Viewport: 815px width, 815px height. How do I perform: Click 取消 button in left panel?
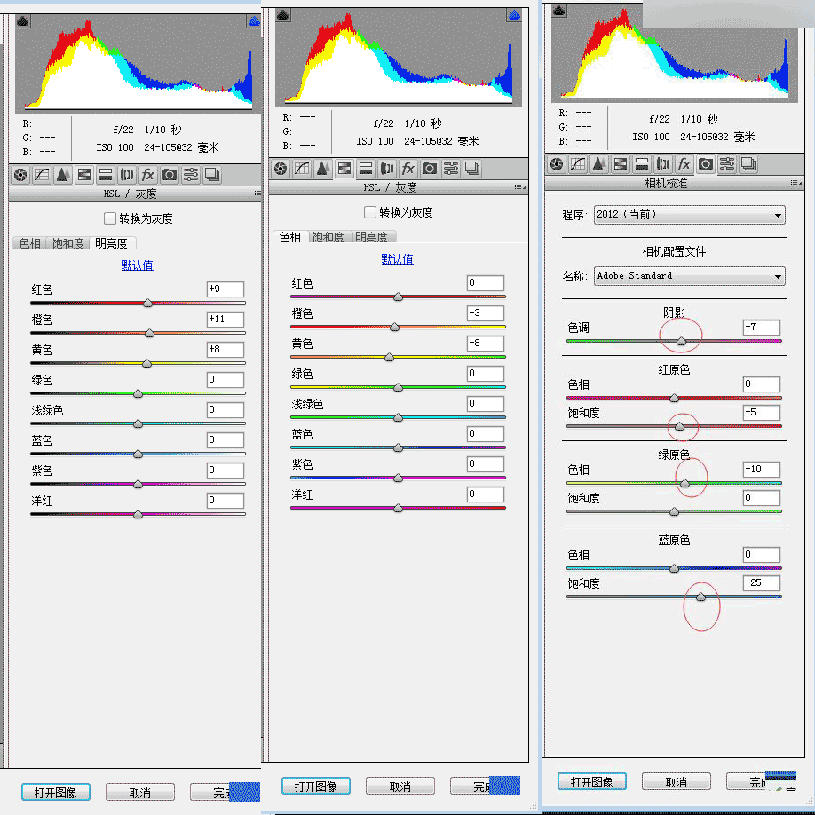[x=139, y=792]
